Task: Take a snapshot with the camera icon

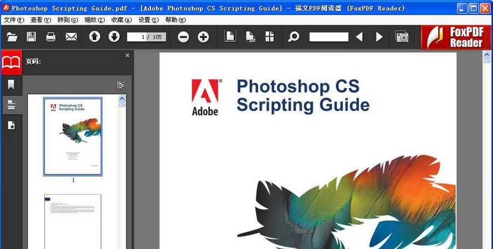Action: click(x=402, y=37)
